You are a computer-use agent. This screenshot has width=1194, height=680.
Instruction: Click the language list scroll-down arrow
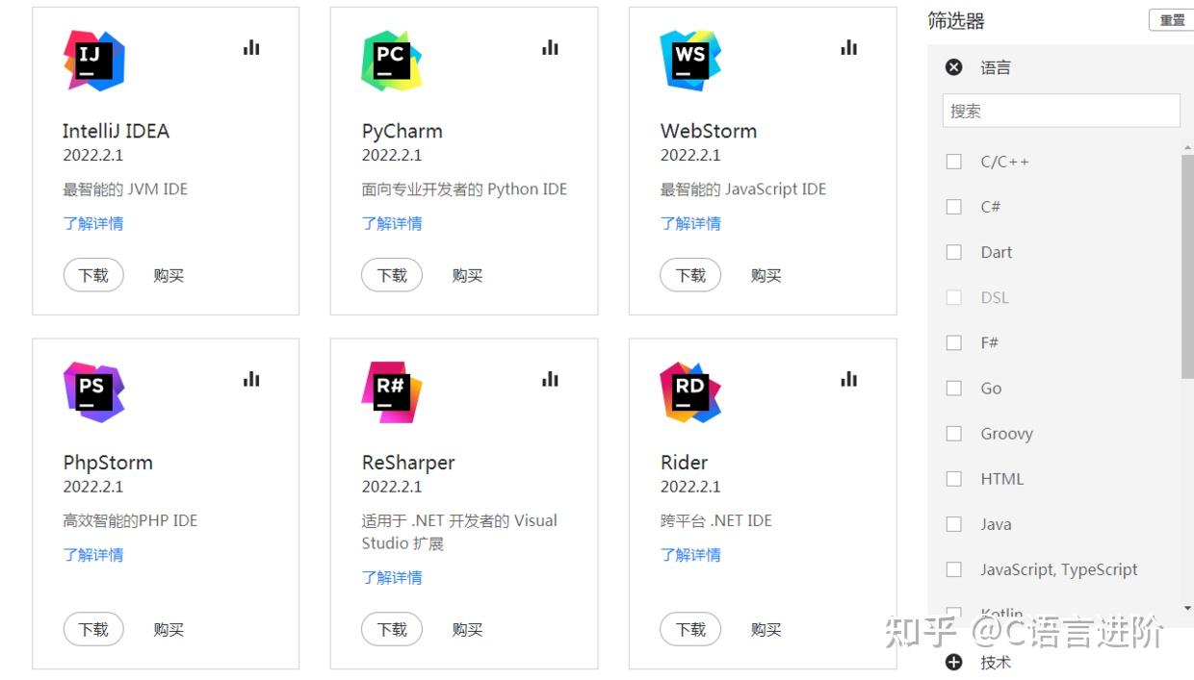coord(1187,608)
